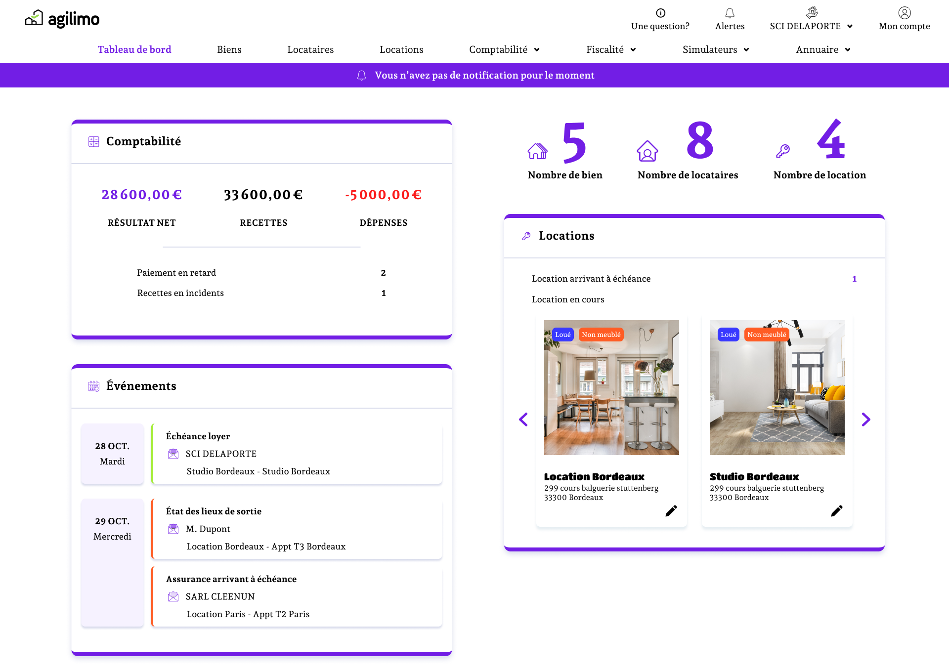Open the Alertes bell icon
Screen dimensions: 949x672
[x=730, y=13]
